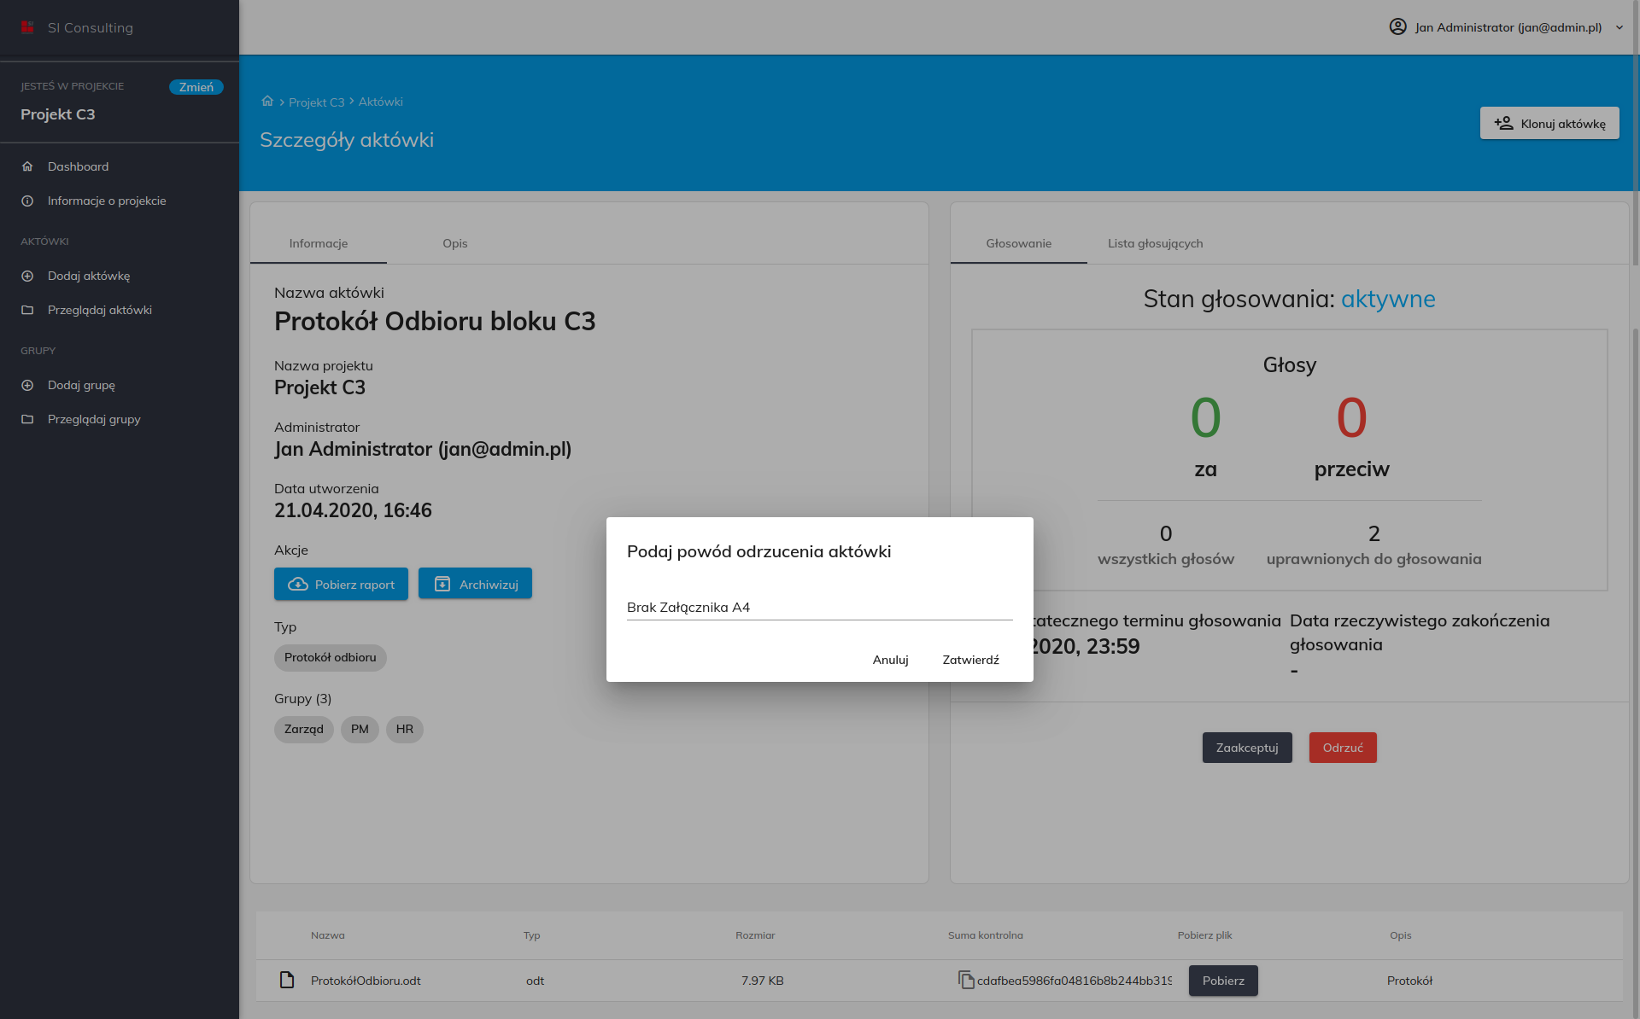Click the rejection reason text field
The width and height of the screenshot is (1640, 1019).
coord(818,607)
